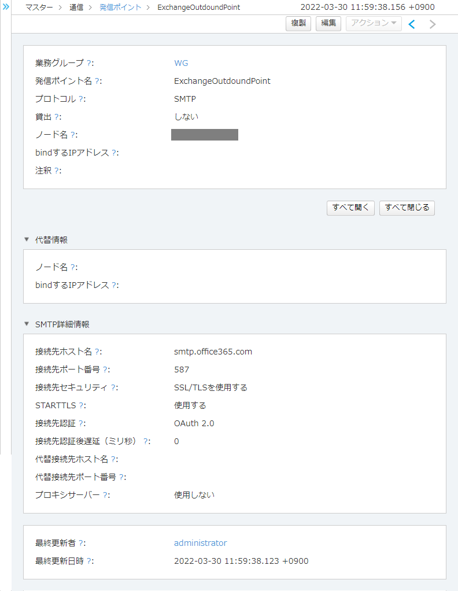Click the すべて閉じる collapse-all button
The width and height of the screenshot is (458, 591).
tap(407, 208)
